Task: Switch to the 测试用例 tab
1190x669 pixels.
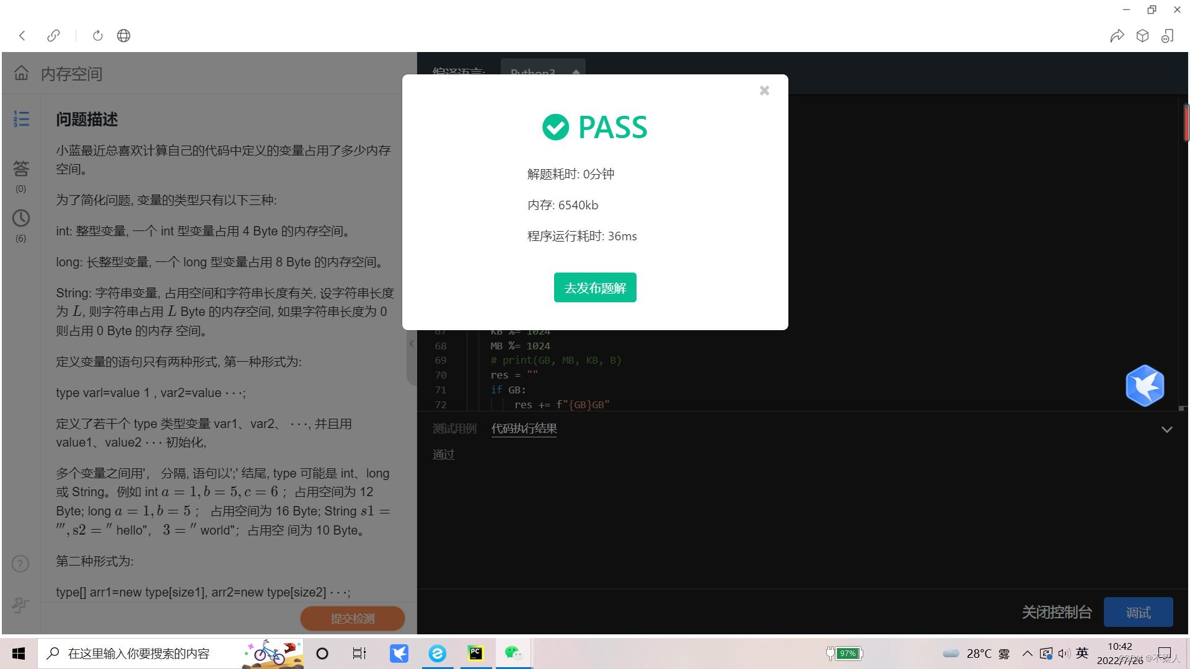Action: (x=454, y=429)
